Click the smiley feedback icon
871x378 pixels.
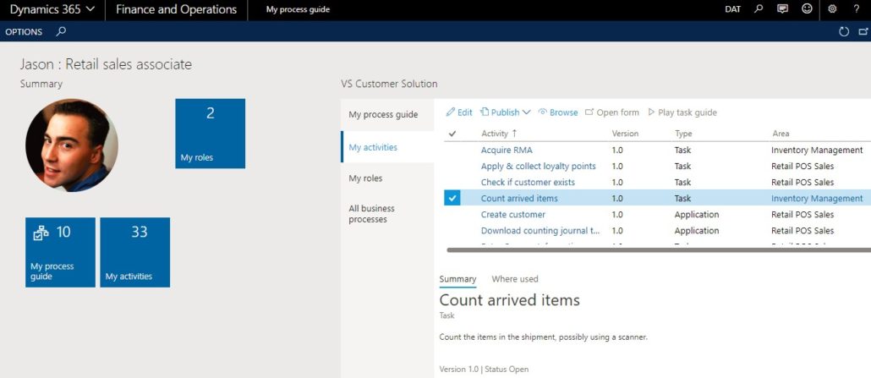(807, 9)
